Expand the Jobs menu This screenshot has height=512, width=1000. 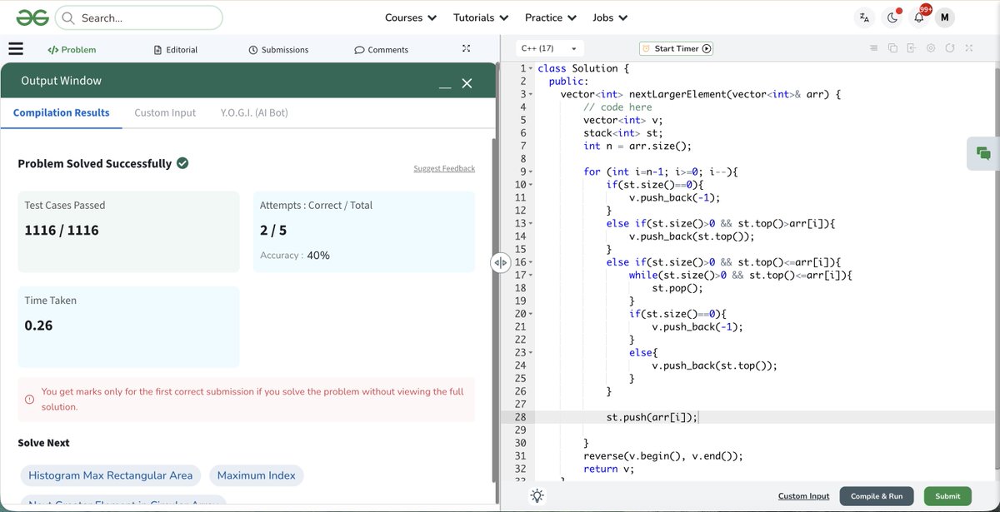point(610,17)
